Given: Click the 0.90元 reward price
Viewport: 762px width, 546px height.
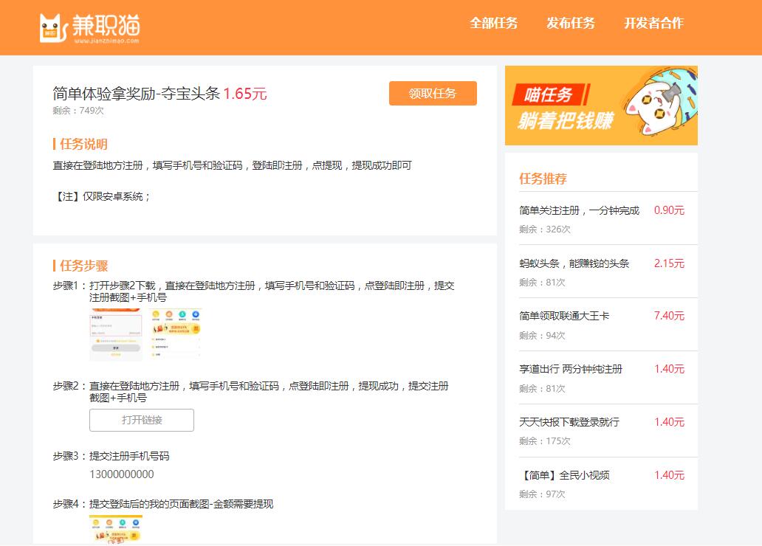Looking at the screenshot, I should coord(669,210).
